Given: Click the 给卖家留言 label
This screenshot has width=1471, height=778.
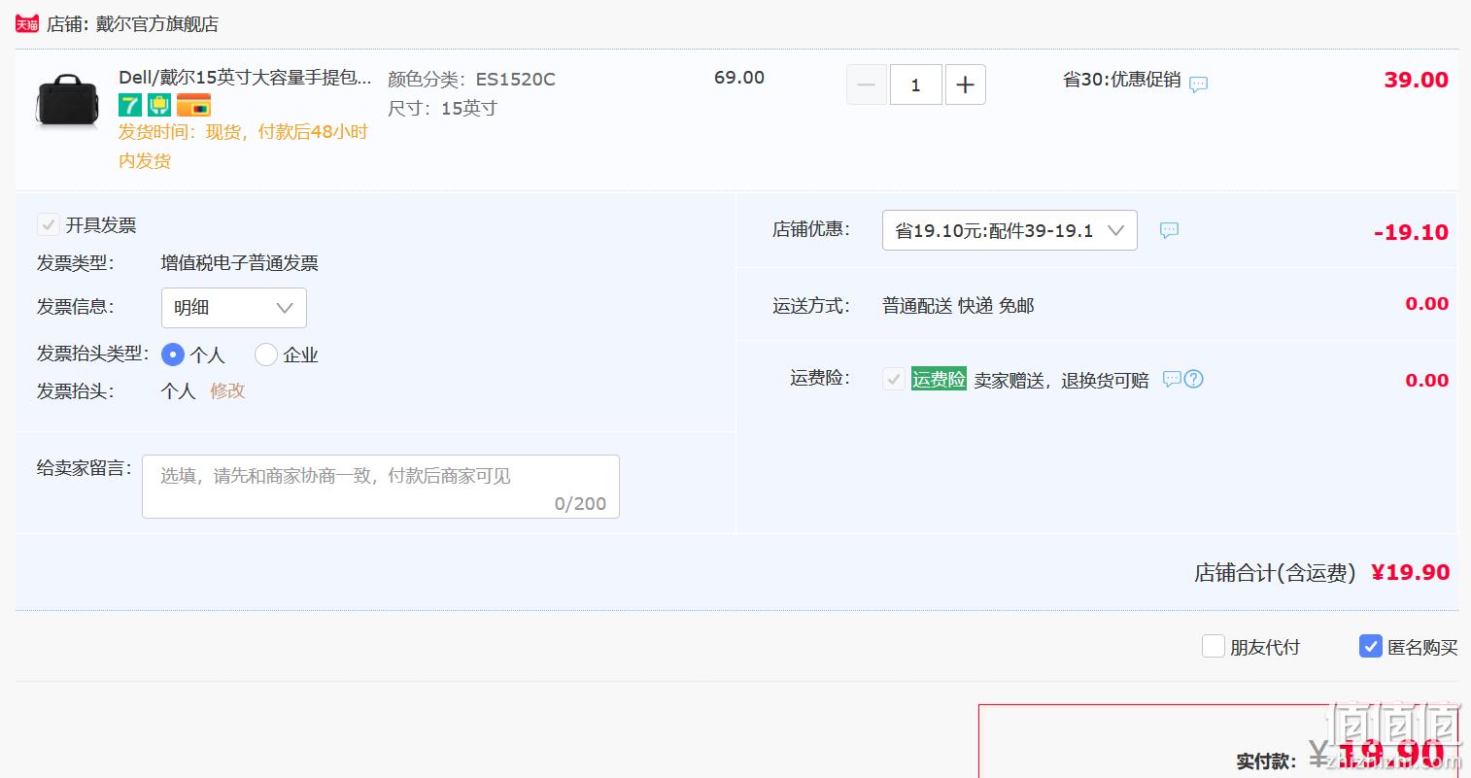Looking at the screenshot, I should (85, 468).
